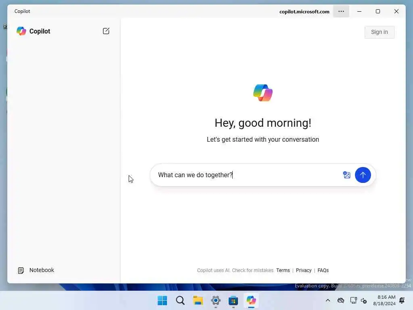Open taskbar Search

point(180,300)
